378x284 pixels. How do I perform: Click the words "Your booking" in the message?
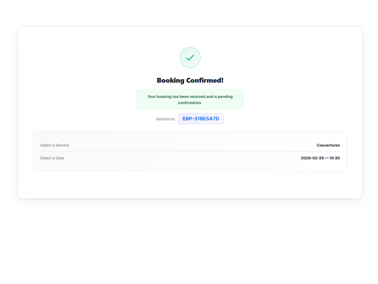coord(159,97)
